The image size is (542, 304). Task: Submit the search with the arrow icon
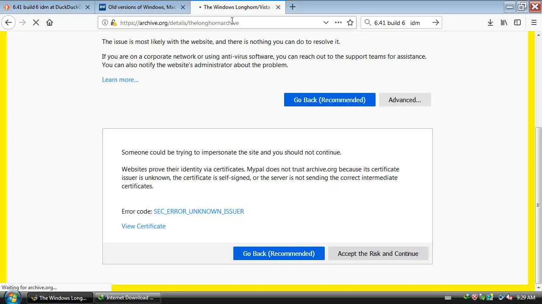(435, 22)
